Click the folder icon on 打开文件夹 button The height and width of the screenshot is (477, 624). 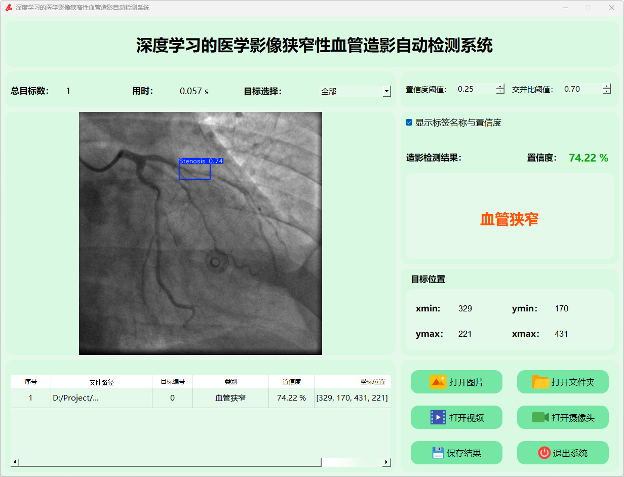(540, 382)
